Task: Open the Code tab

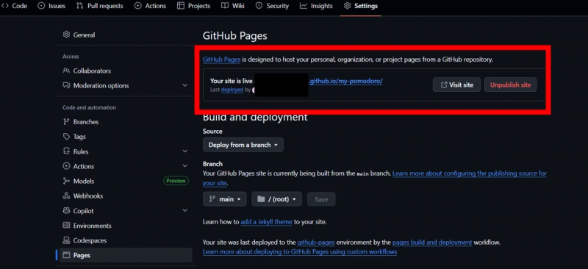Action: click(x=14, y=6)
